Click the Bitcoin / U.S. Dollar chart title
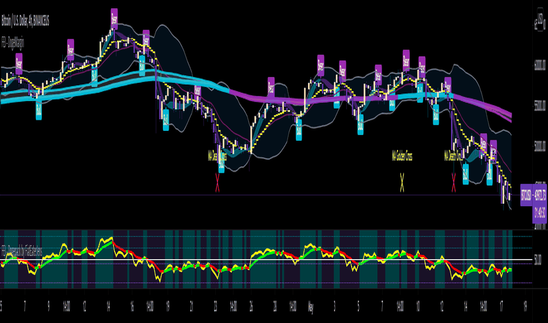This screenshot has width=548, height=323. tap(25, 21)
